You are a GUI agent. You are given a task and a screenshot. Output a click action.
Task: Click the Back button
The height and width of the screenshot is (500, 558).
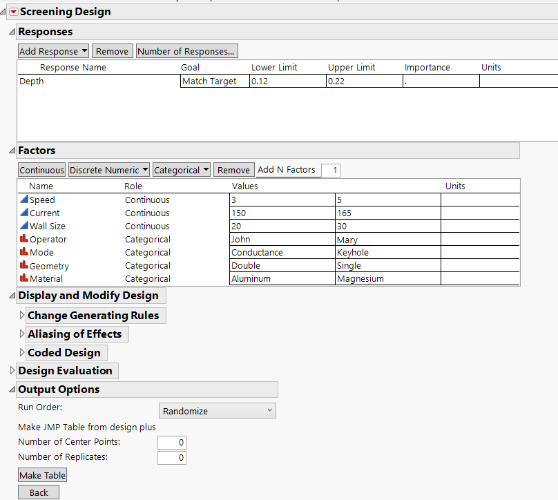pyautogui.click(x=38, y=492)
